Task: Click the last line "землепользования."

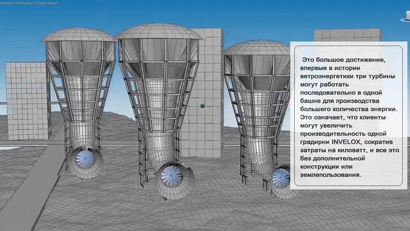Action: coord(331,175)
